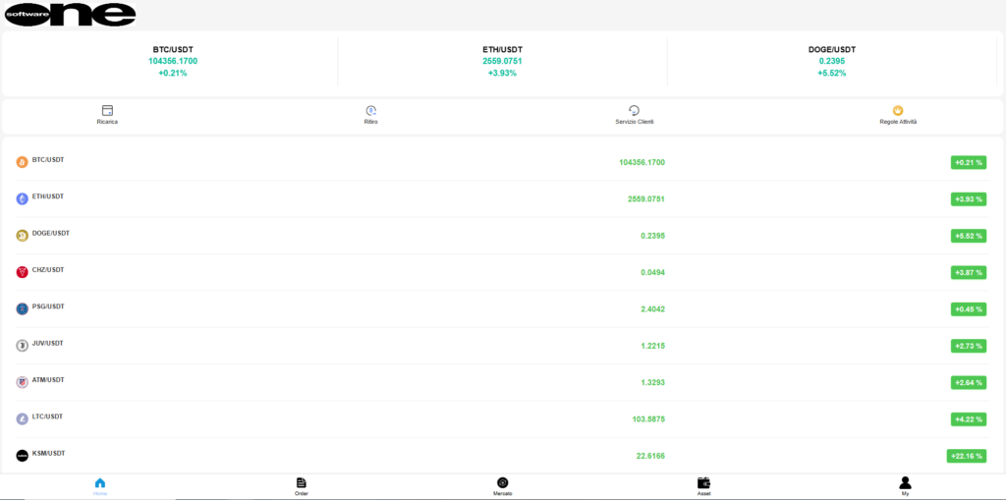Viewport: 1006px width, 500px height.
Task: Click the +4.22 % LTC change badge
Action: [x=968, y=418]
